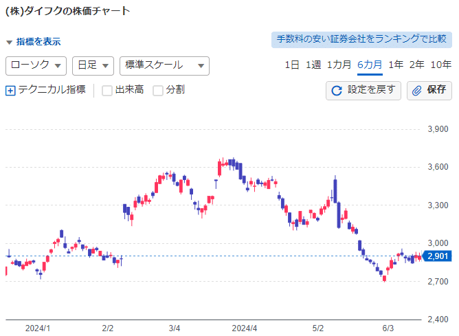The height and width of the screenshot is (336, 459).
Task: Select the 1週 range tab
Action: tap(313, 65)
